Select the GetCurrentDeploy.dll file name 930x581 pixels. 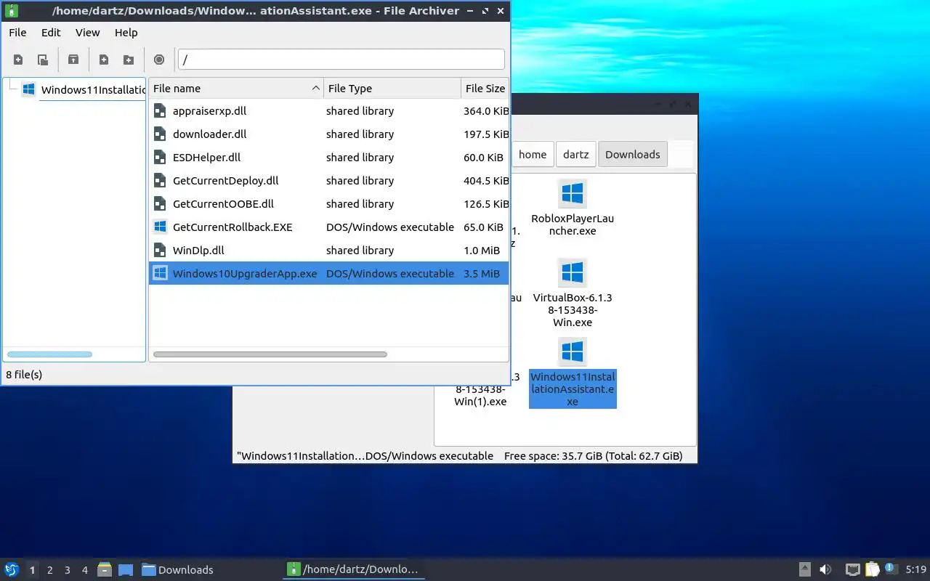[x=225, y=181]
